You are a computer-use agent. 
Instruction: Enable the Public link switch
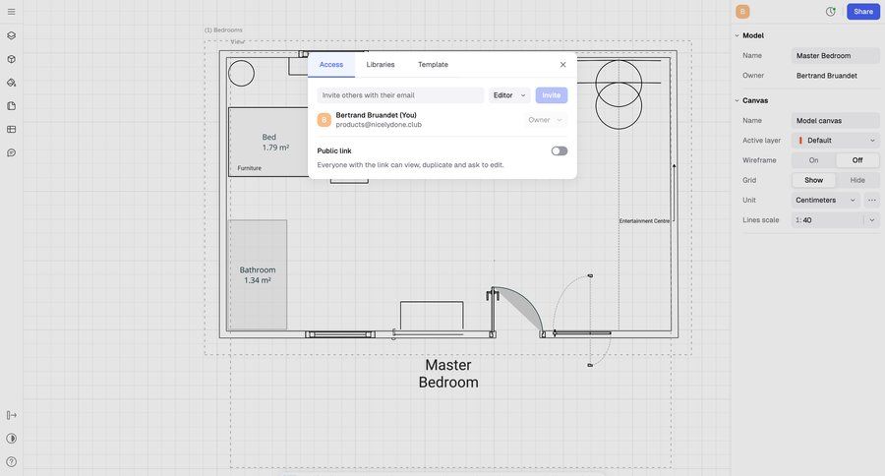point(560,150)
